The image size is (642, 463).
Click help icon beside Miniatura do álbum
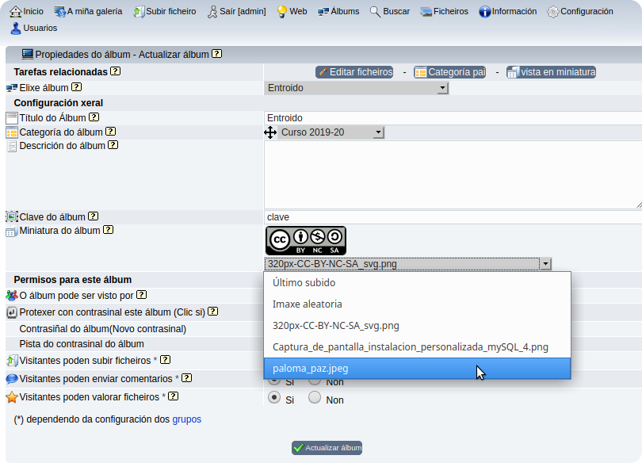(x=109, y=231)
